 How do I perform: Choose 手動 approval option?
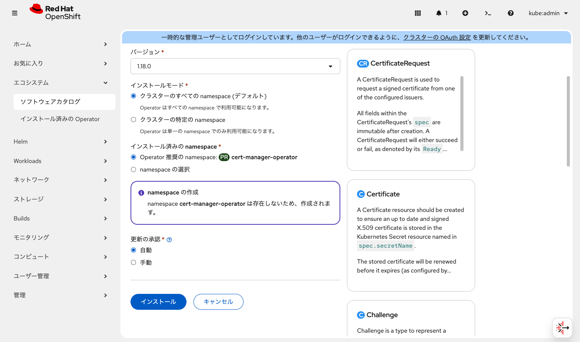[x=133, y=262]
